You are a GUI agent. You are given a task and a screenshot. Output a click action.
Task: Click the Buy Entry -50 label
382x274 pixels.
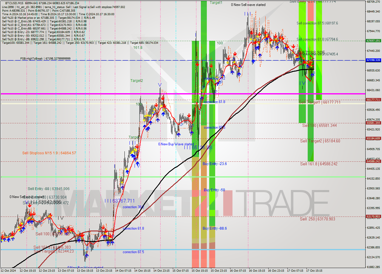214,190
